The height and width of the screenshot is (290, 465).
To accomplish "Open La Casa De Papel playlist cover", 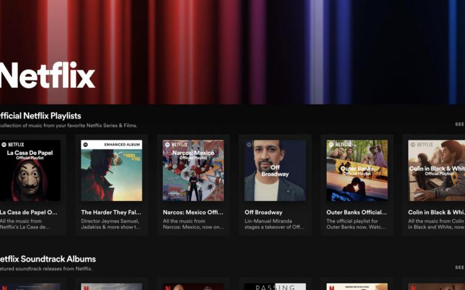I will click(30, 170).
